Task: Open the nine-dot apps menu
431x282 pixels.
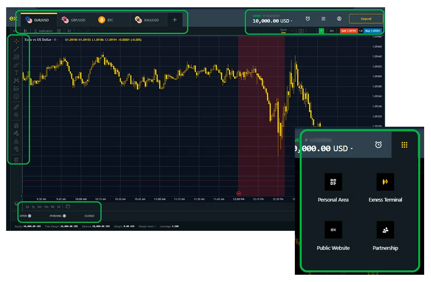Action: click(323, 19)
